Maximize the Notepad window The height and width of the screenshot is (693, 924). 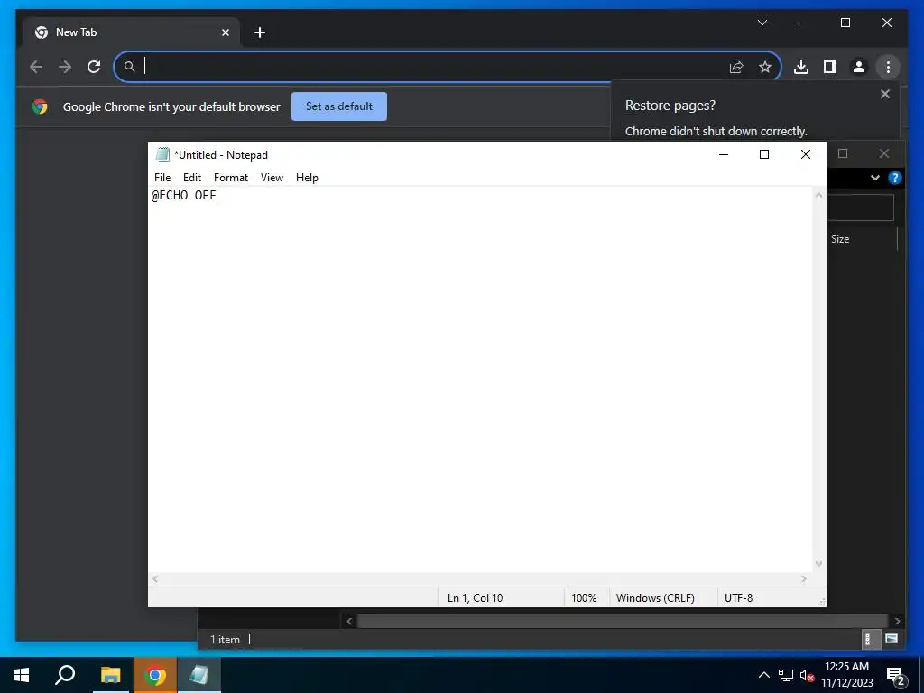(764, 154)
